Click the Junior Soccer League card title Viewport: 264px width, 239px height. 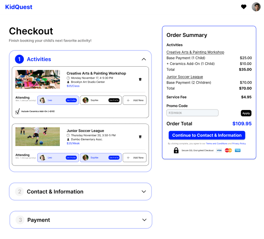coord(85,131)
